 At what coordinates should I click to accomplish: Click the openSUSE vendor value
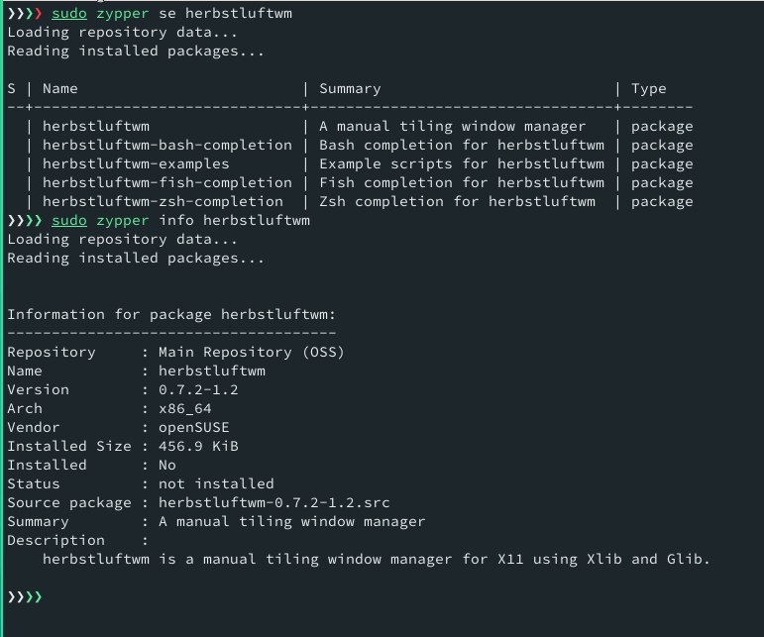click(194, 427)
